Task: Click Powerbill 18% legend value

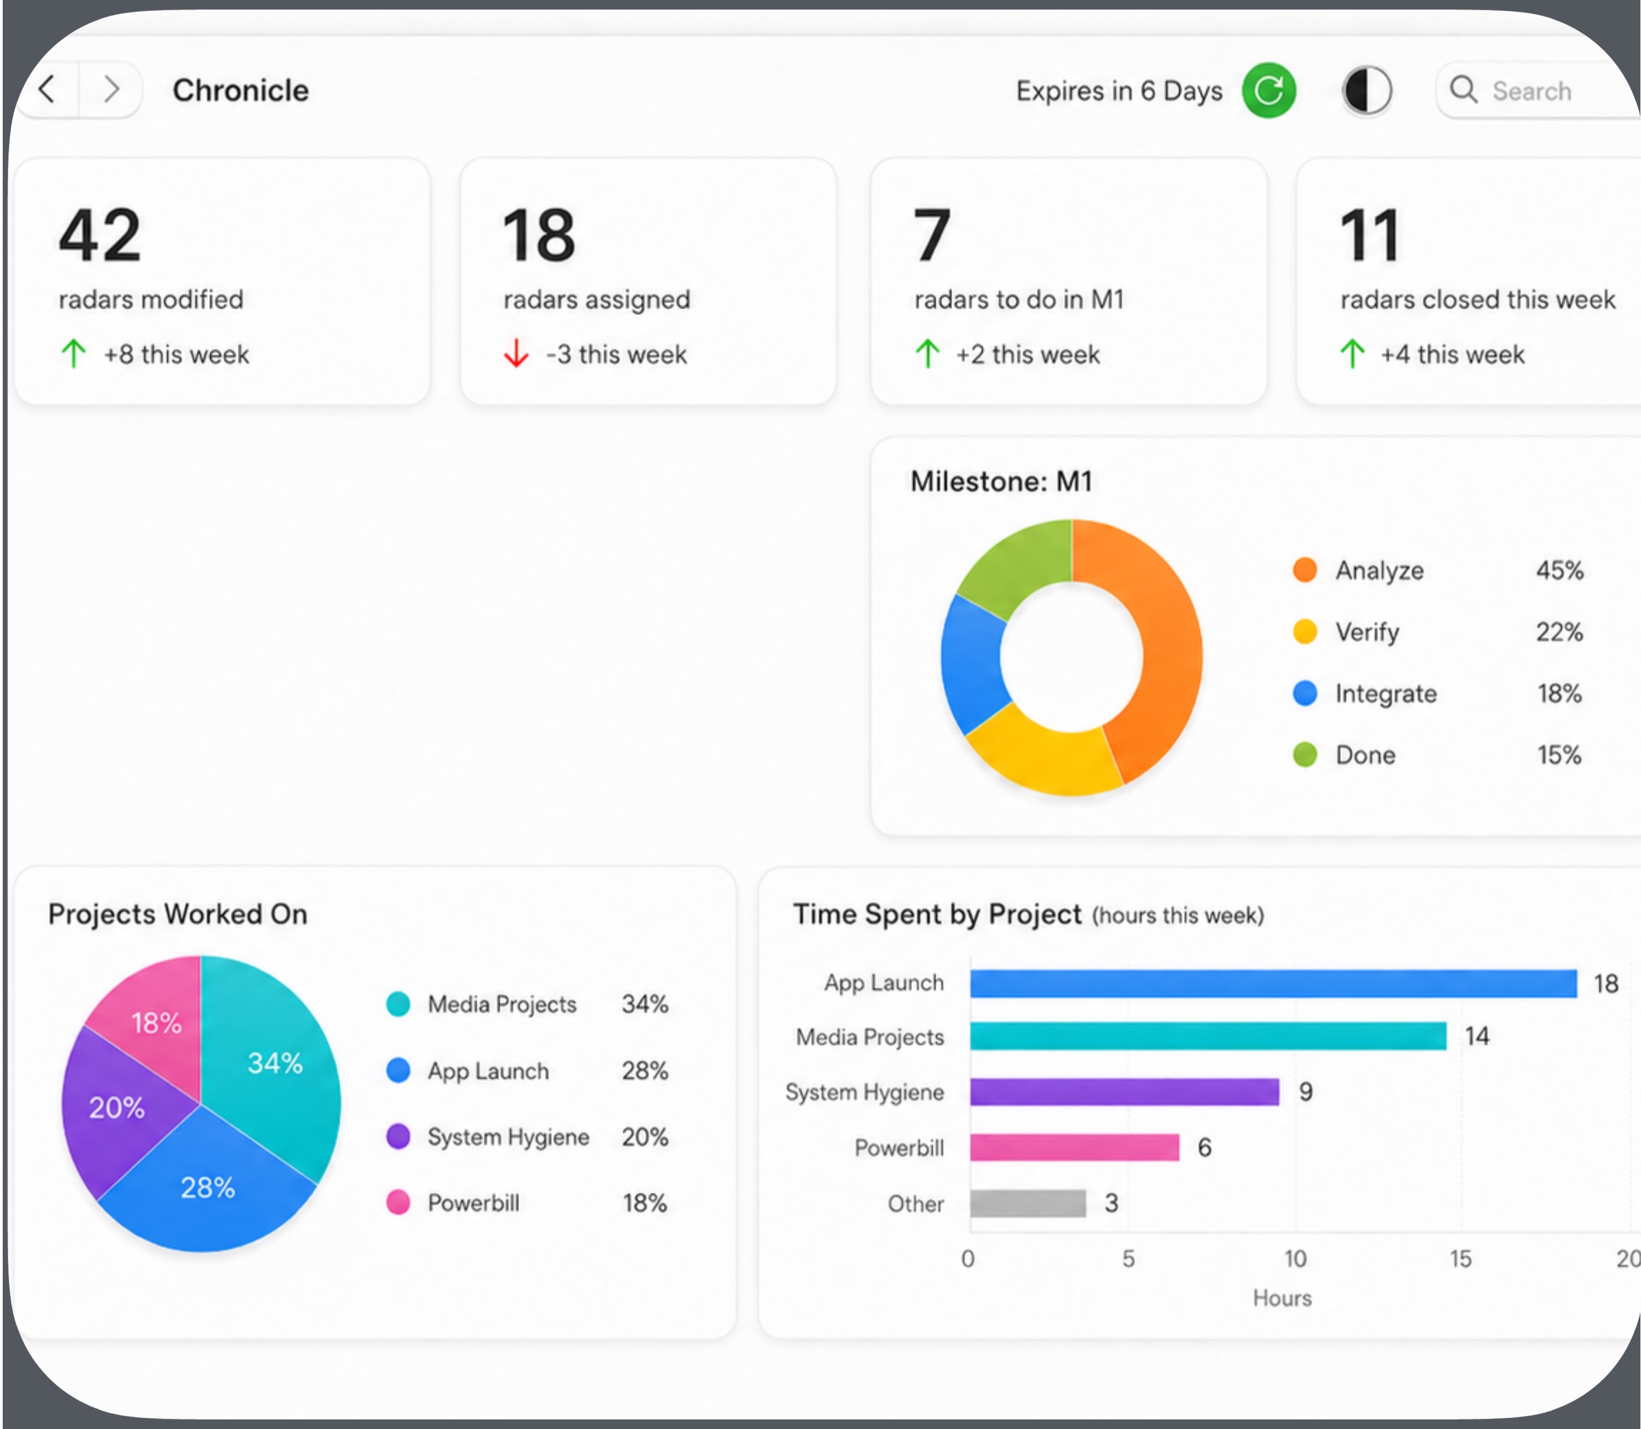Action: pyautogui.click(x=645, y=1203)
